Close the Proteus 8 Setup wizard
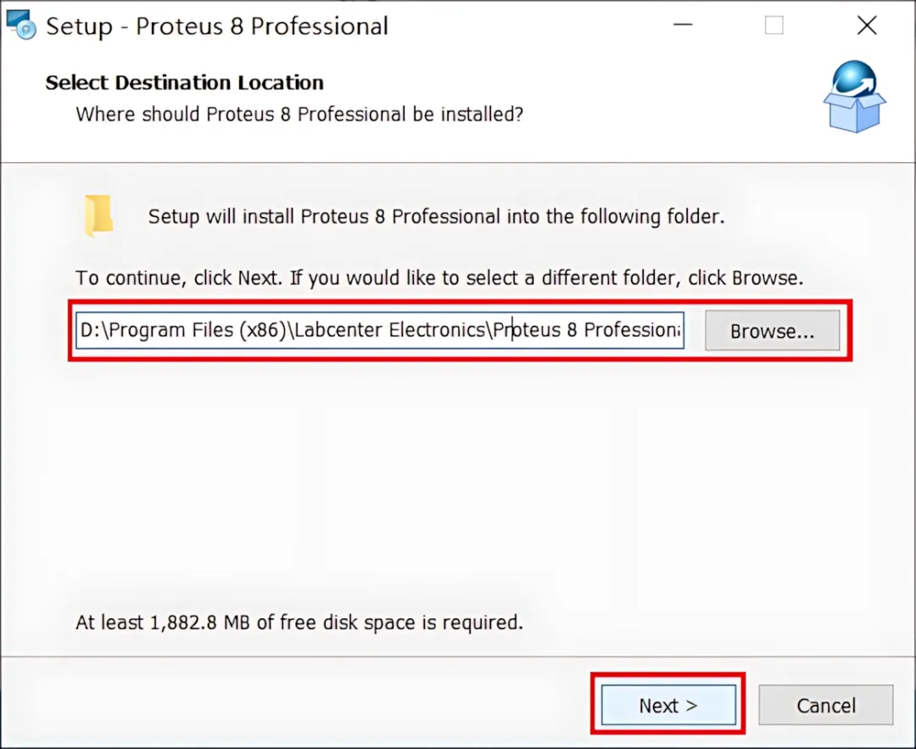 click(x=867, y=25)
